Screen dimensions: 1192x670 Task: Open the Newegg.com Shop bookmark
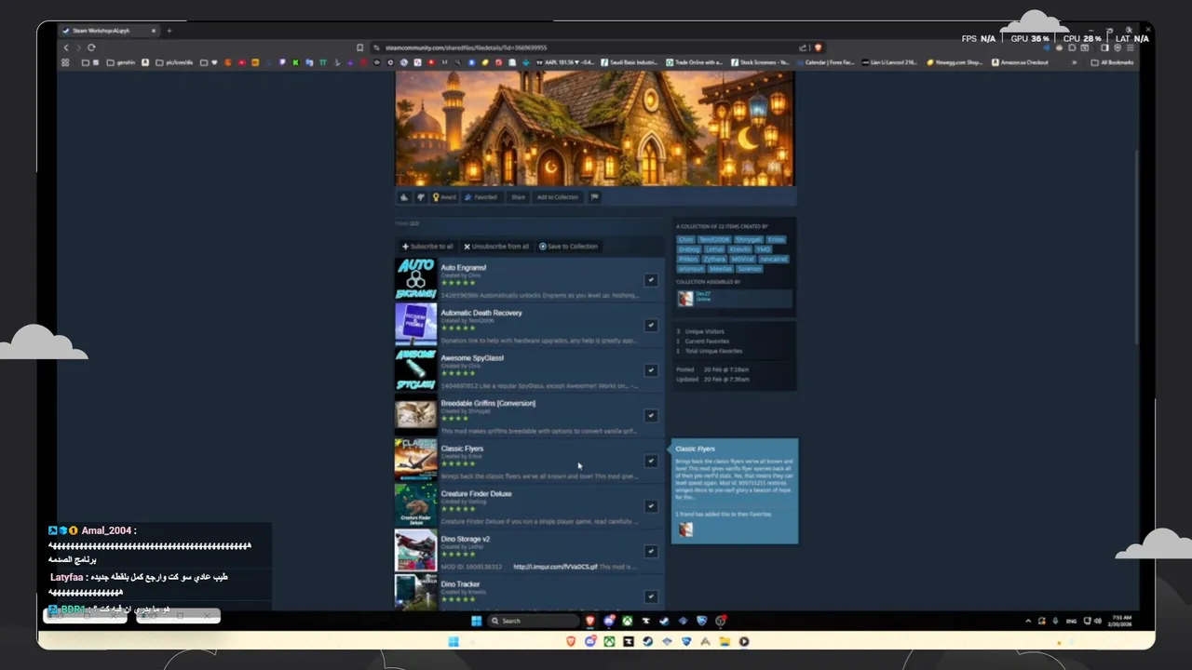coord(955,62)
